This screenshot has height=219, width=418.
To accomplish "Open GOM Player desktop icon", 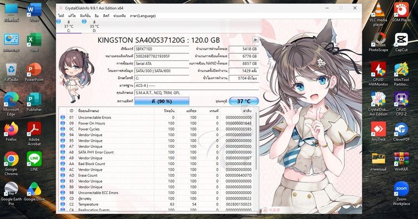I will coord(401,12).
